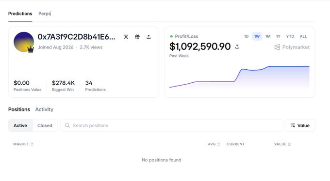Select ALL chart range

click(303, 36)
